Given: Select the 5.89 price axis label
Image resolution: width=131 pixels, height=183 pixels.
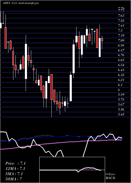Looking at the screenshot, I should pyautogui.click(x=121, y=95).
